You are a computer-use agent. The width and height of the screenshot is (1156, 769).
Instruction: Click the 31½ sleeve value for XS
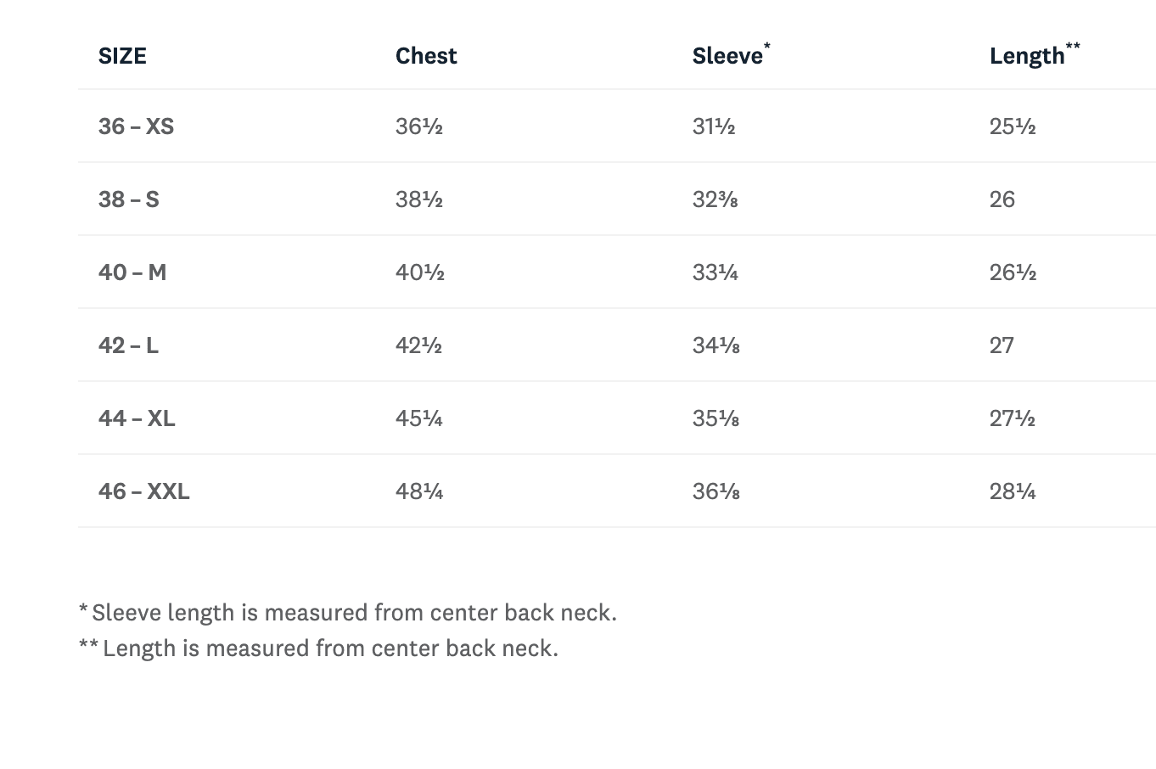tap(714, 126)
